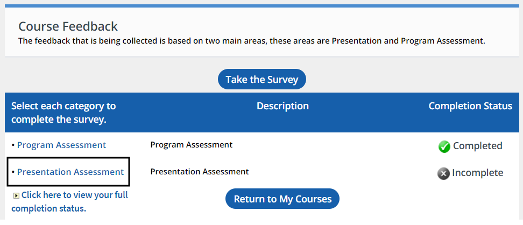Click the Select each category header text

(63, 112)
